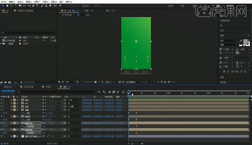
Task: Collapse layer 5 状态栏 properties
Action: [x=12, y=117]
